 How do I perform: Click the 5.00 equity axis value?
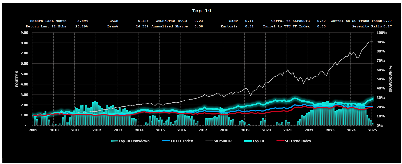pyautogui.click(x=24, y=74)
